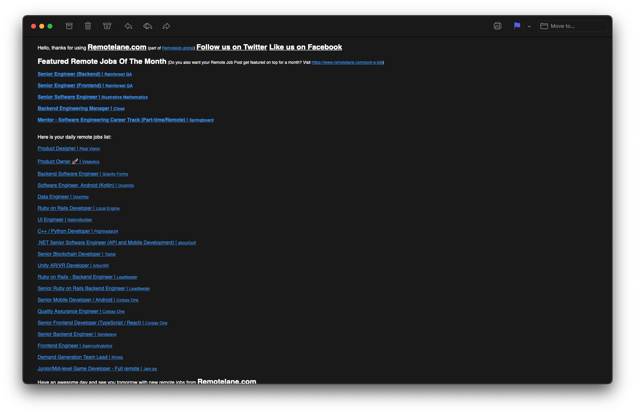The height and width of the screenshot is (414, 635).
Task: Open Backend Engineering Manager at Close job
Action: (81, 108)
